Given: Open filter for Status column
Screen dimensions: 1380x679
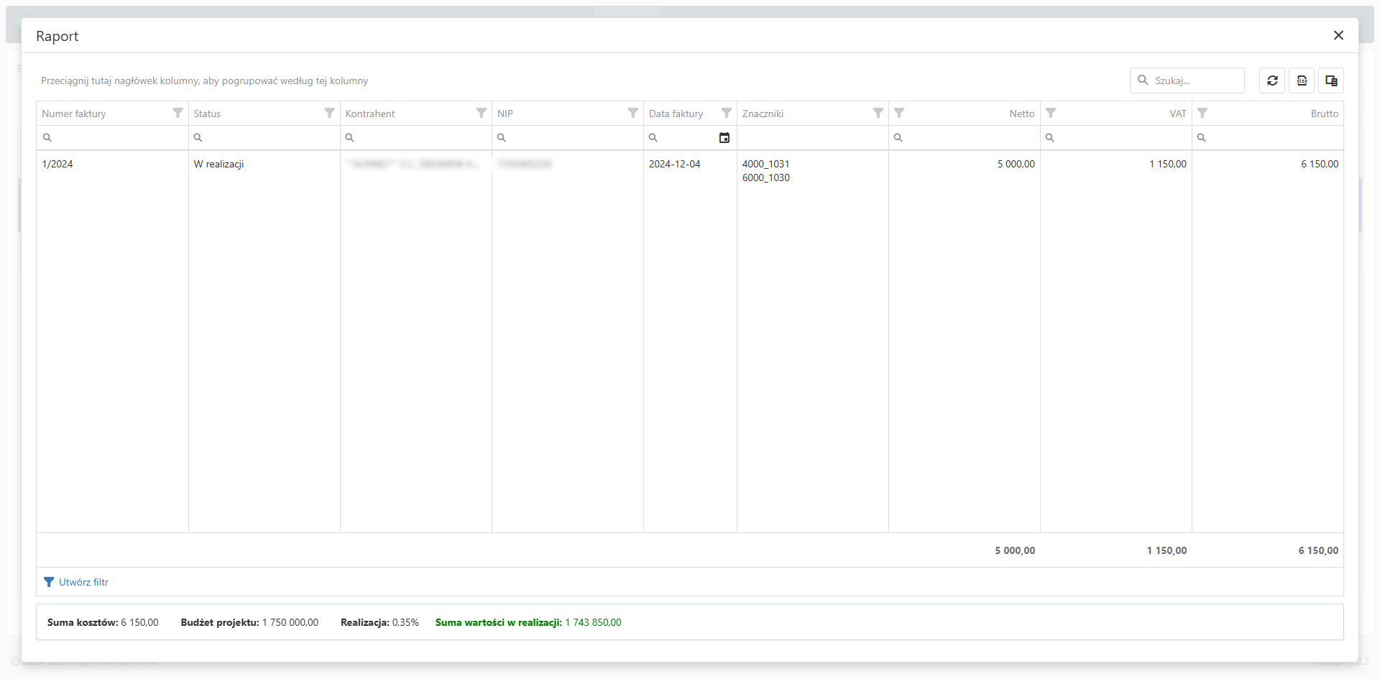Looking at the screenshot, I should pyautogui.click(x=329, y=113).
